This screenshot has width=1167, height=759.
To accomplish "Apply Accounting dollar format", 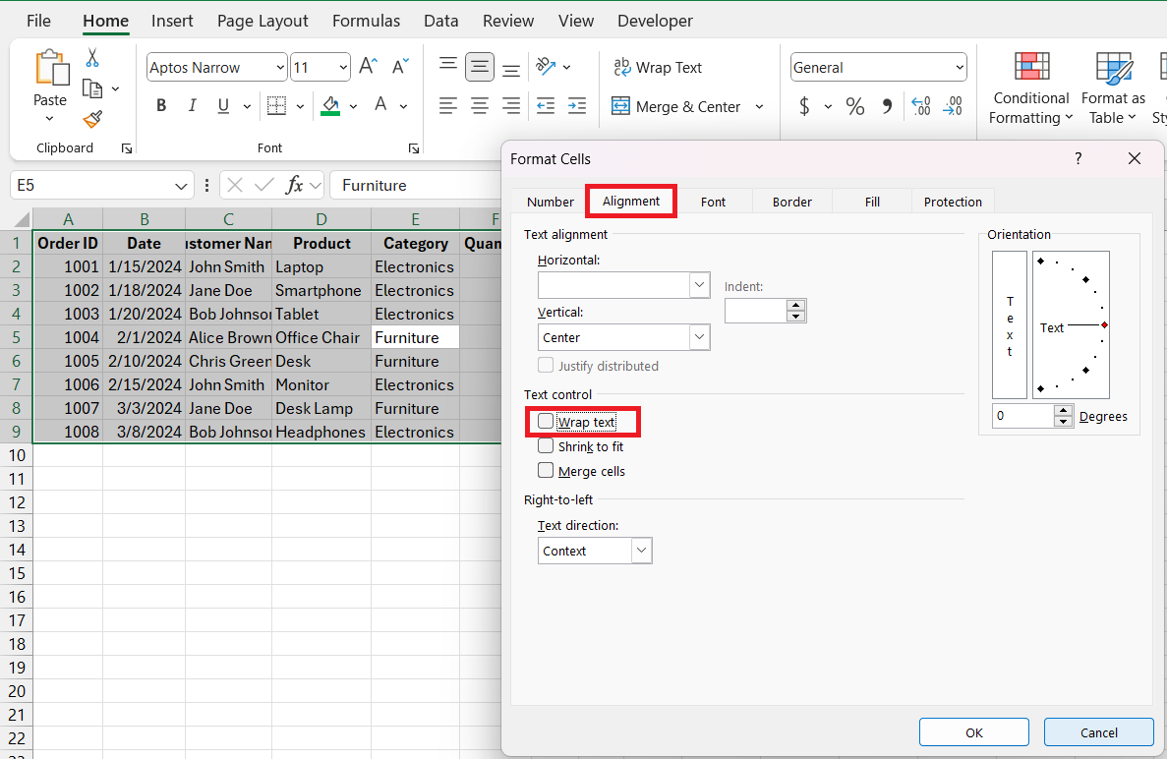I will pos(804,106).
